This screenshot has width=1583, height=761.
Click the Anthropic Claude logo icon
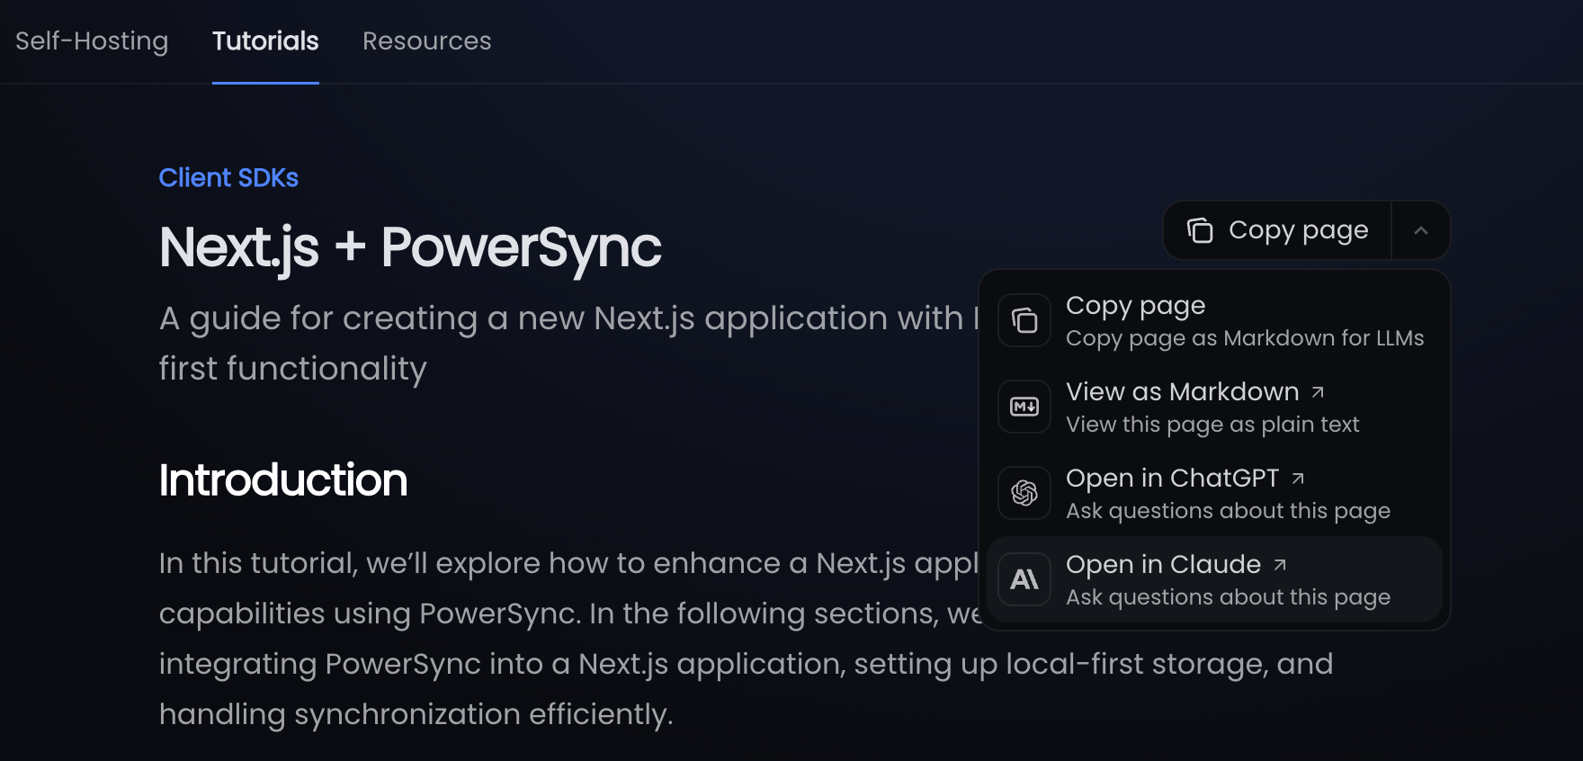coord(1024,579)
